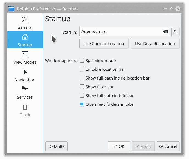
Task: Click Use Current Location button
Action: (x=104, y=44)
